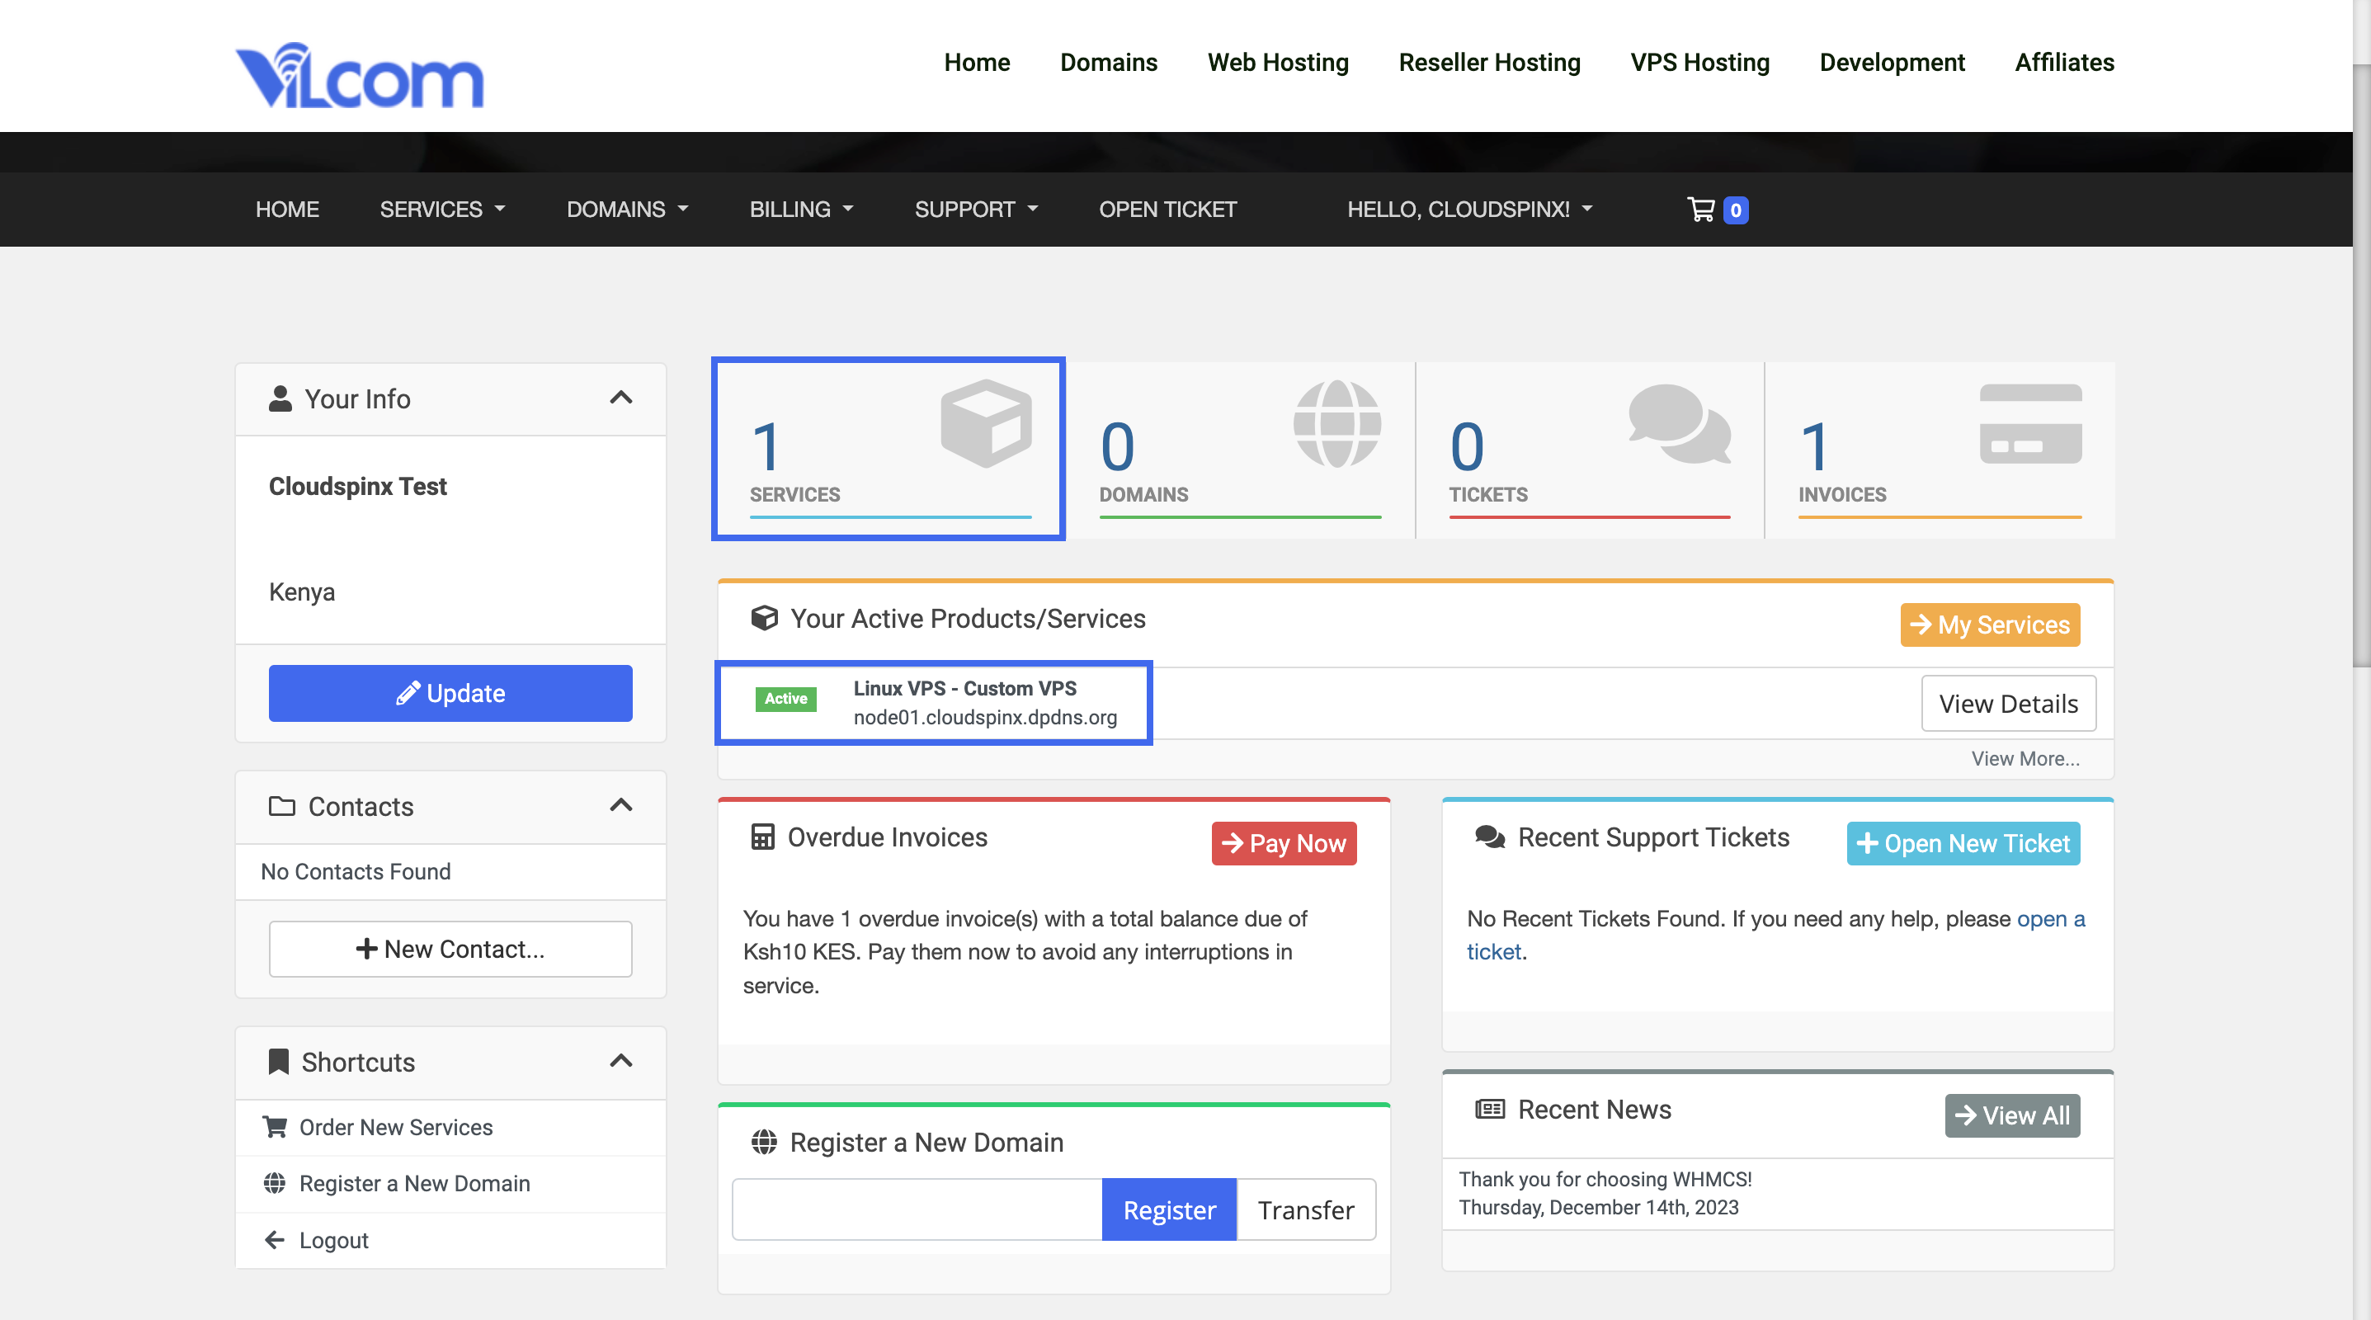
Task: Click the Domains globe icon tile
Action: click(1336, 424)
